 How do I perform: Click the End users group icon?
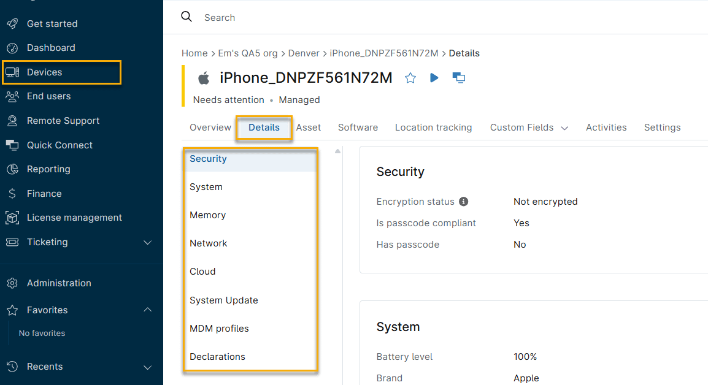click(12, 96)
